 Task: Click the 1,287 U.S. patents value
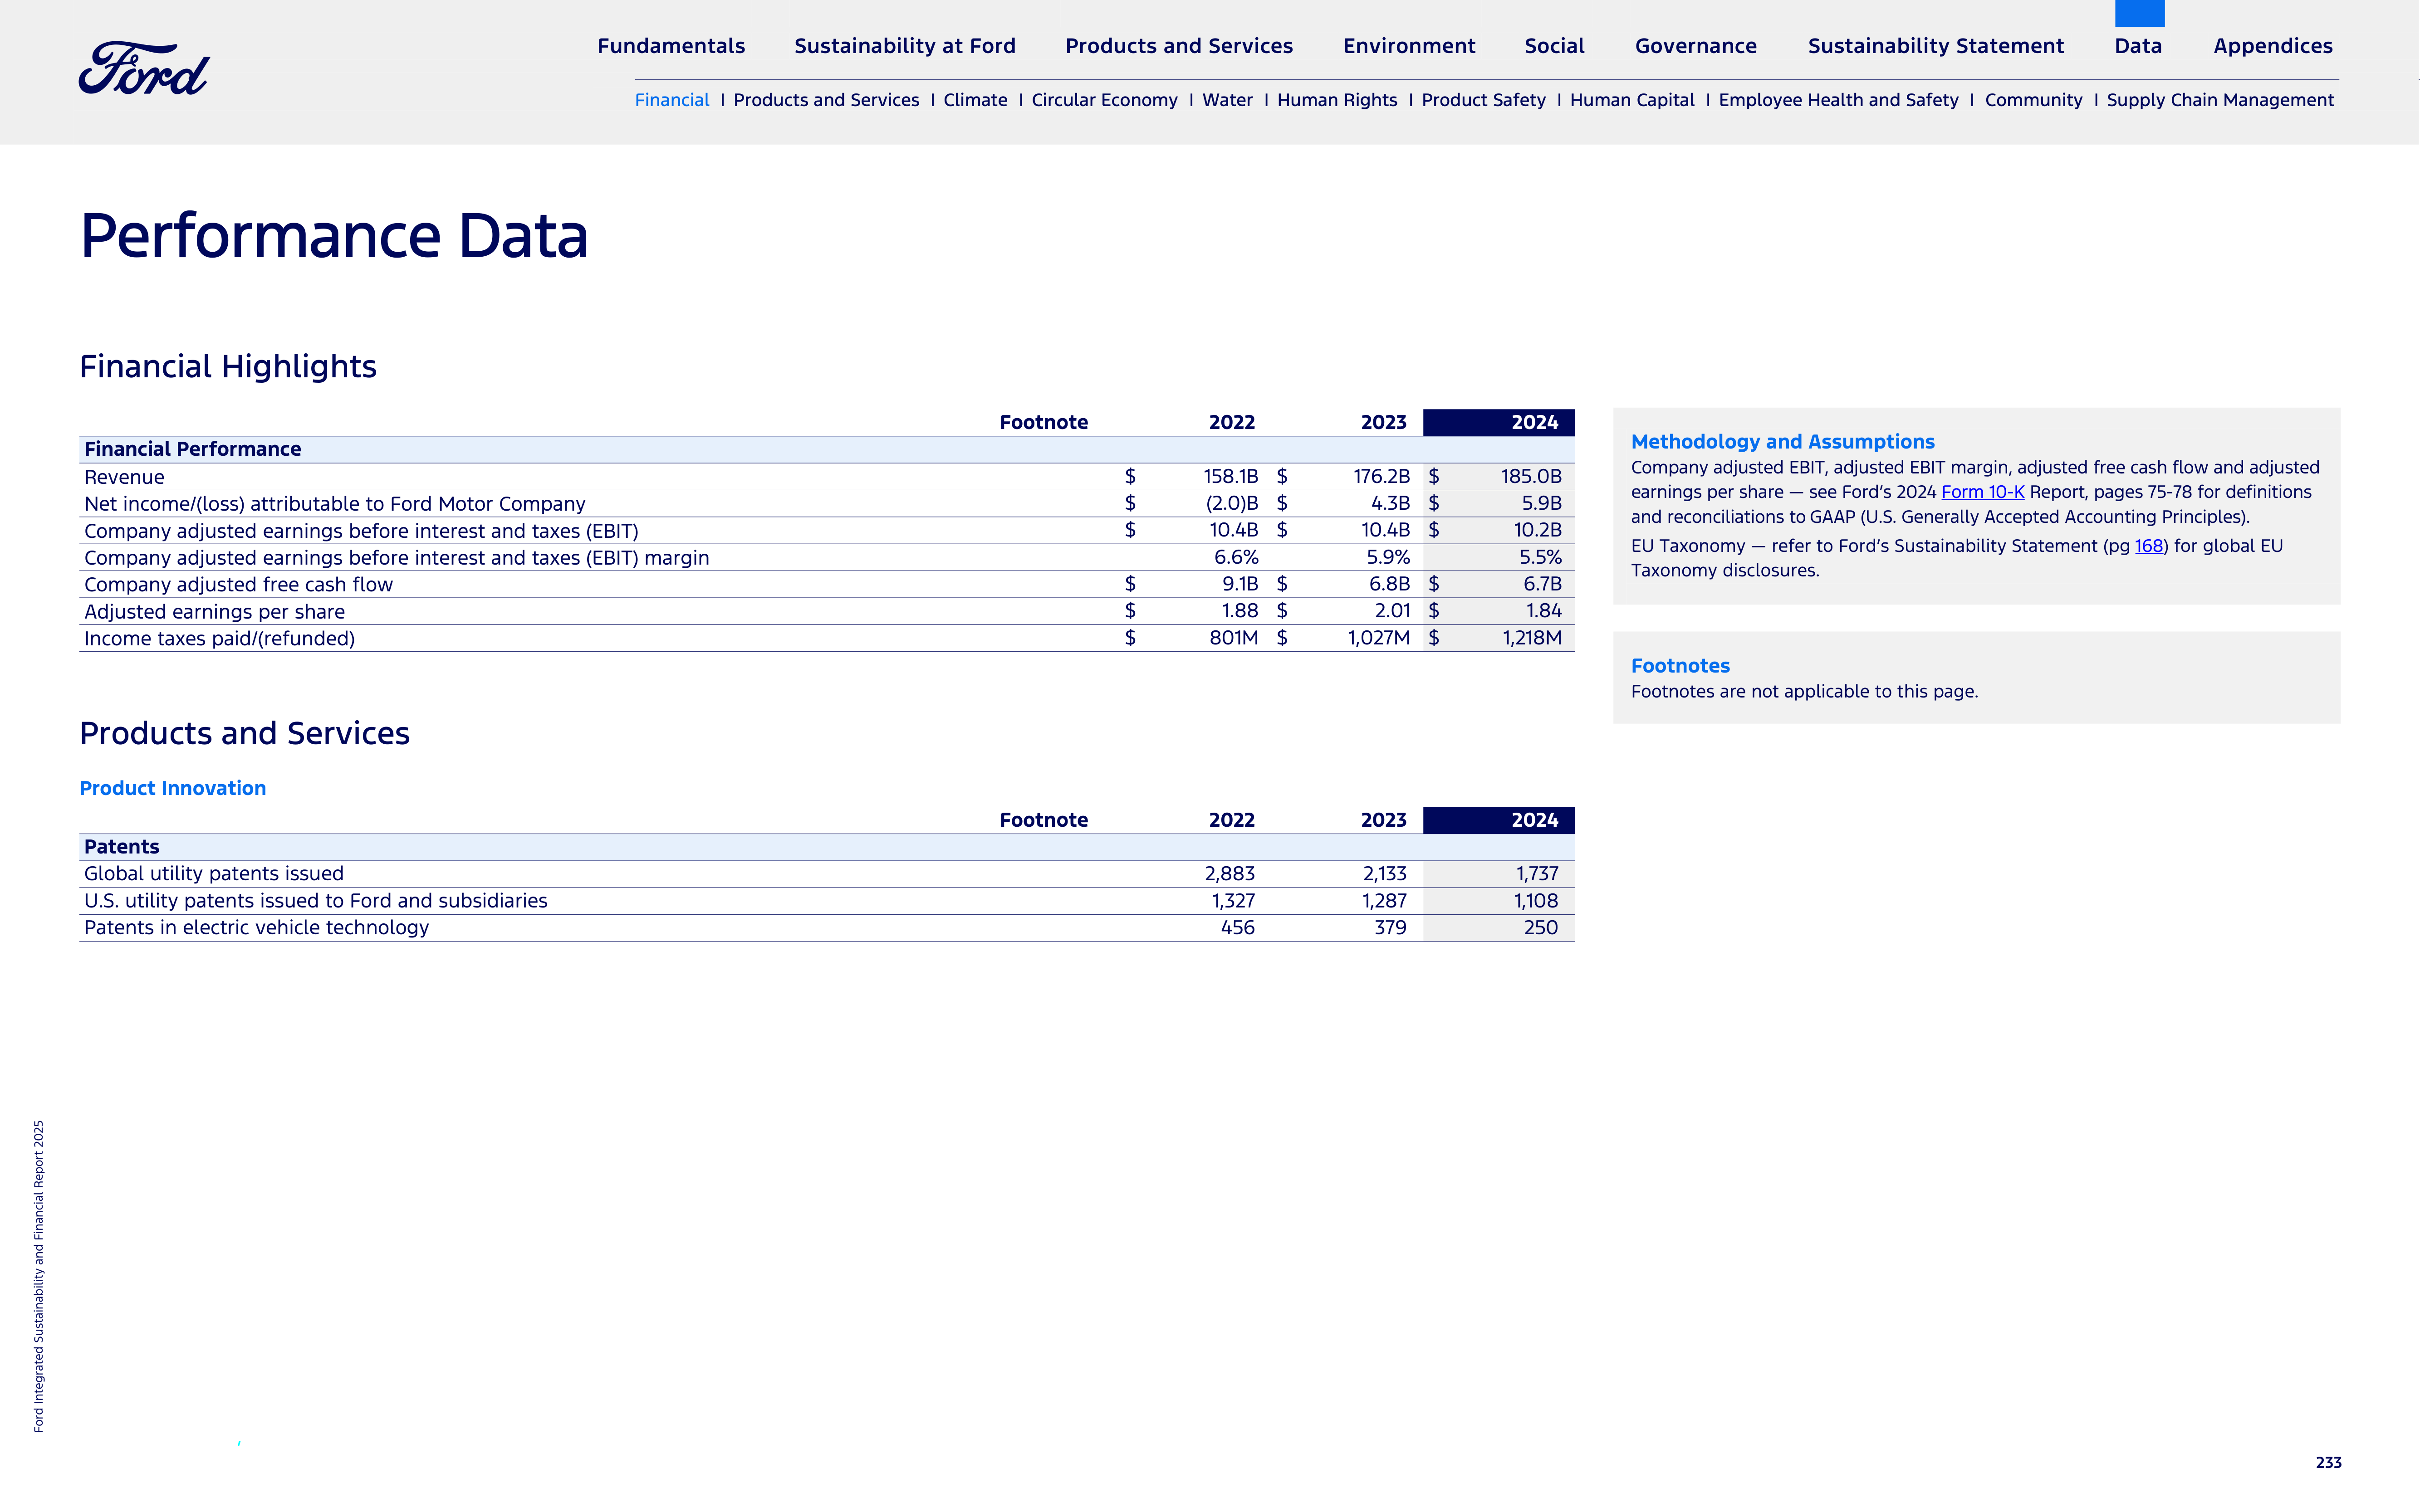click(1384, 901)
